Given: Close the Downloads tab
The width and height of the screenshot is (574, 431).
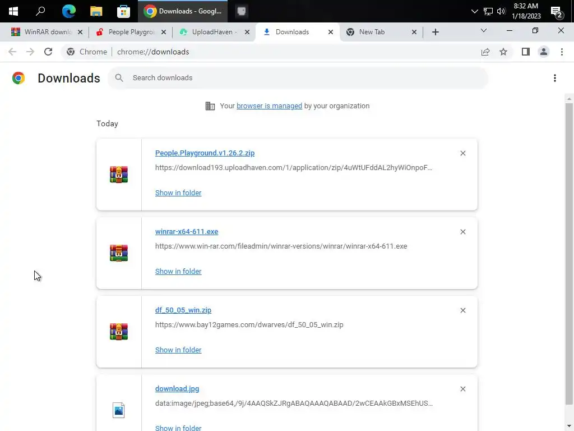Looking at the screenshot, I should point(331,32).
